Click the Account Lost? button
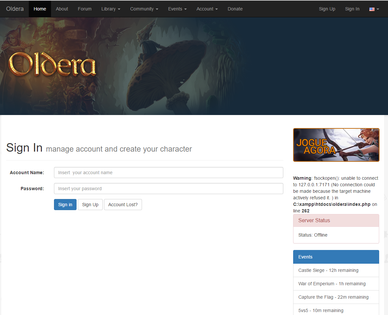The width and height of the screenshot is (388, 315). point(123,205)
